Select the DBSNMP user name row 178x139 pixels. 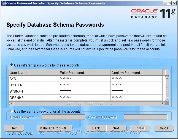34,98
